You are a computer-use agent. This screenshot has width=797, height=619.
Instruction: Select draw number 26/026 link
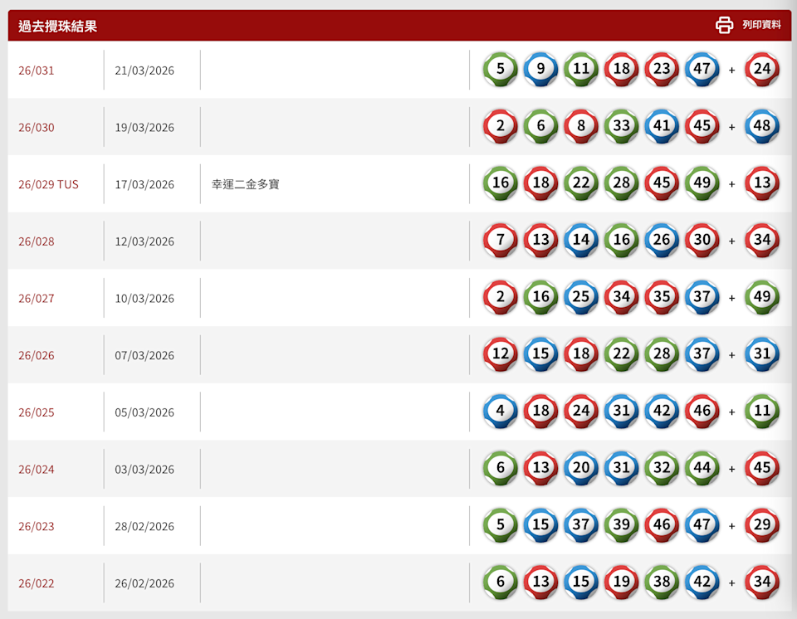pos(37,355)
